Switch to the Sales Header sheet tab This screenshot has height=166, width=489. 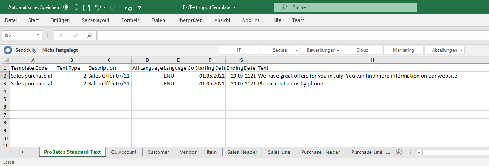coord(242,152)
